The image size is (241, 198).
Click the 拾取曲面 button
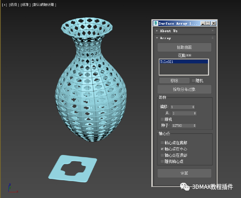pyautogui.click(x=184, y=47)
